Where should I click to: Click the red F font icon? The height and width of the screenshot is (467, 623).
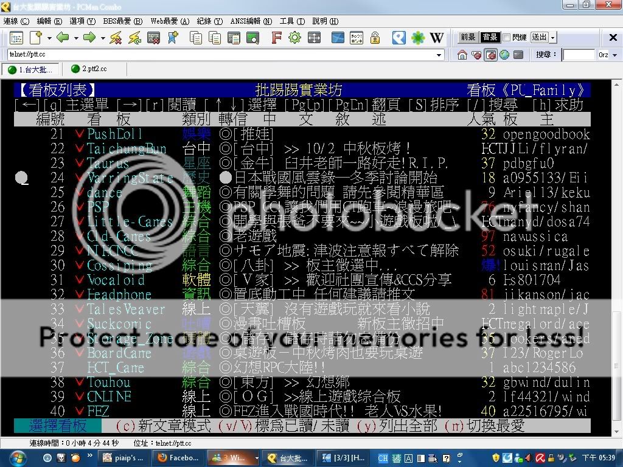(276, 38)
